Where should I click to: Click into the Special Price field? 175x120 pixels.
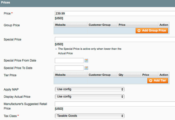click(115, 39)
